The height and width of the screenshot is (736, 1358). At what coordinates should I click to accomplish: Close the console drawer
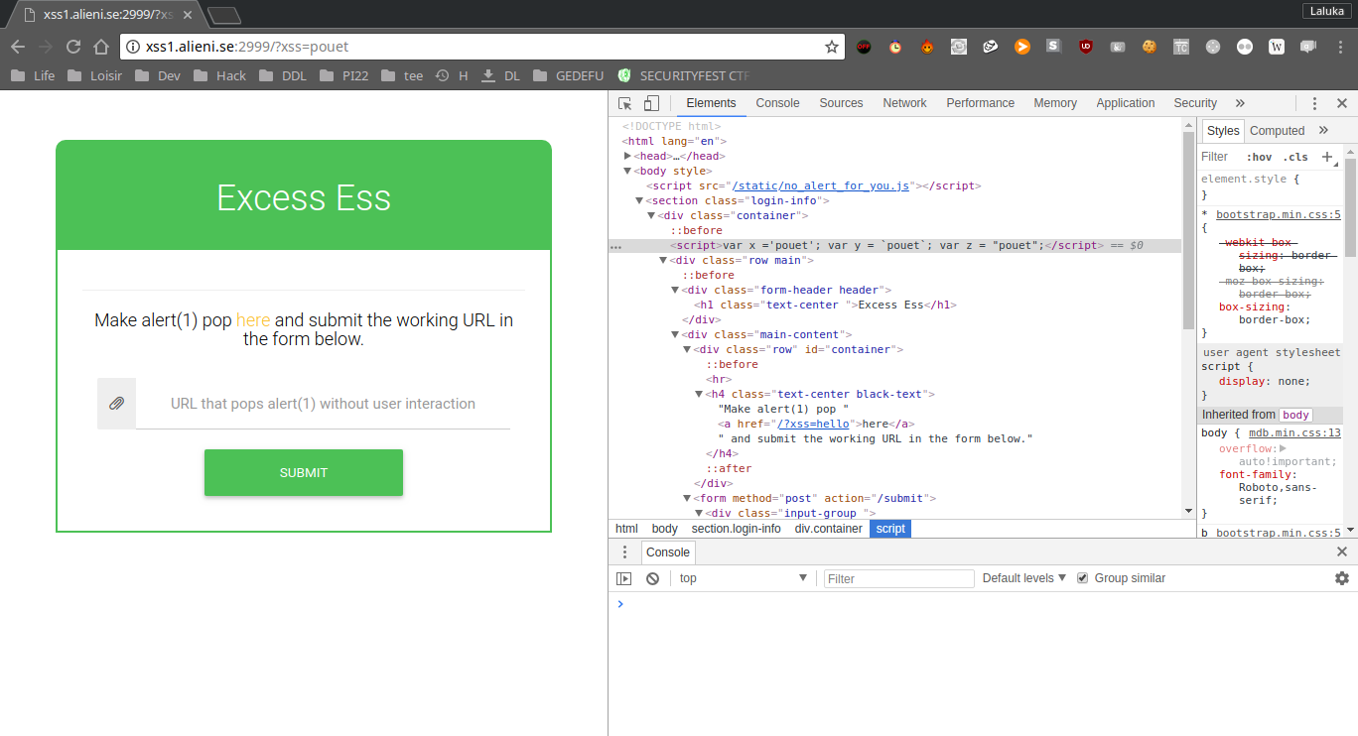[1342, 552]
